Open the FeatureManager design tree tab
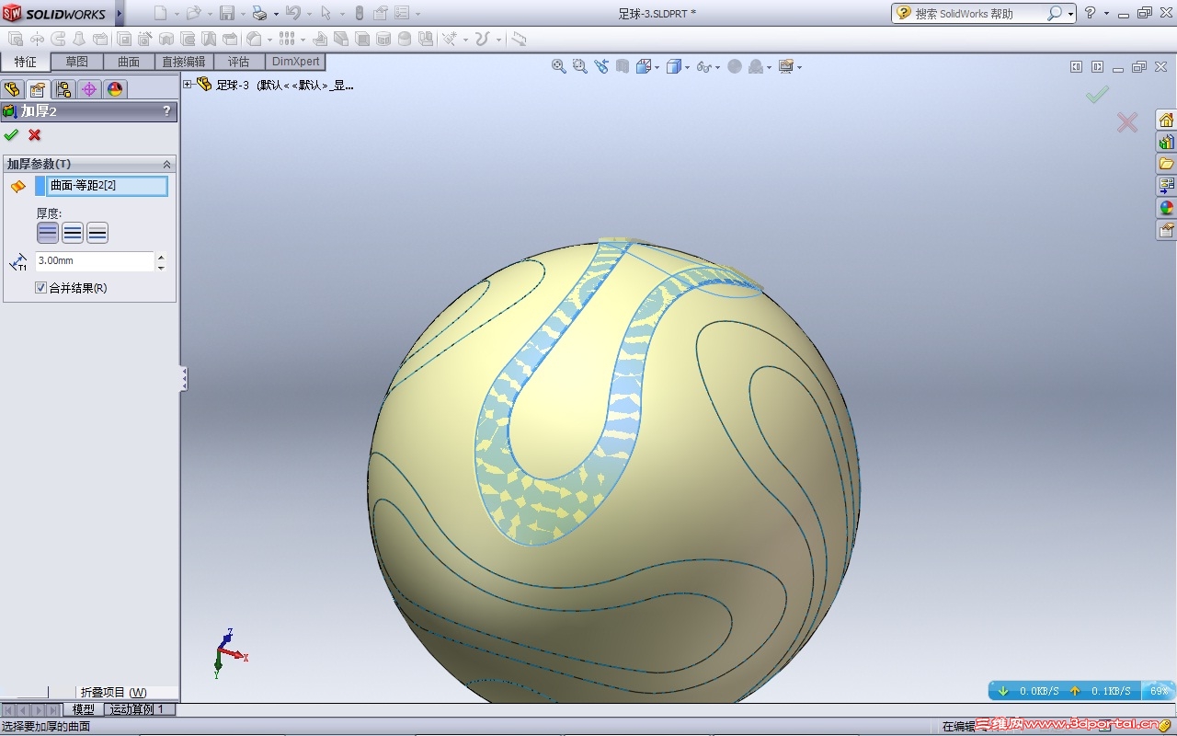 (12, 89)
